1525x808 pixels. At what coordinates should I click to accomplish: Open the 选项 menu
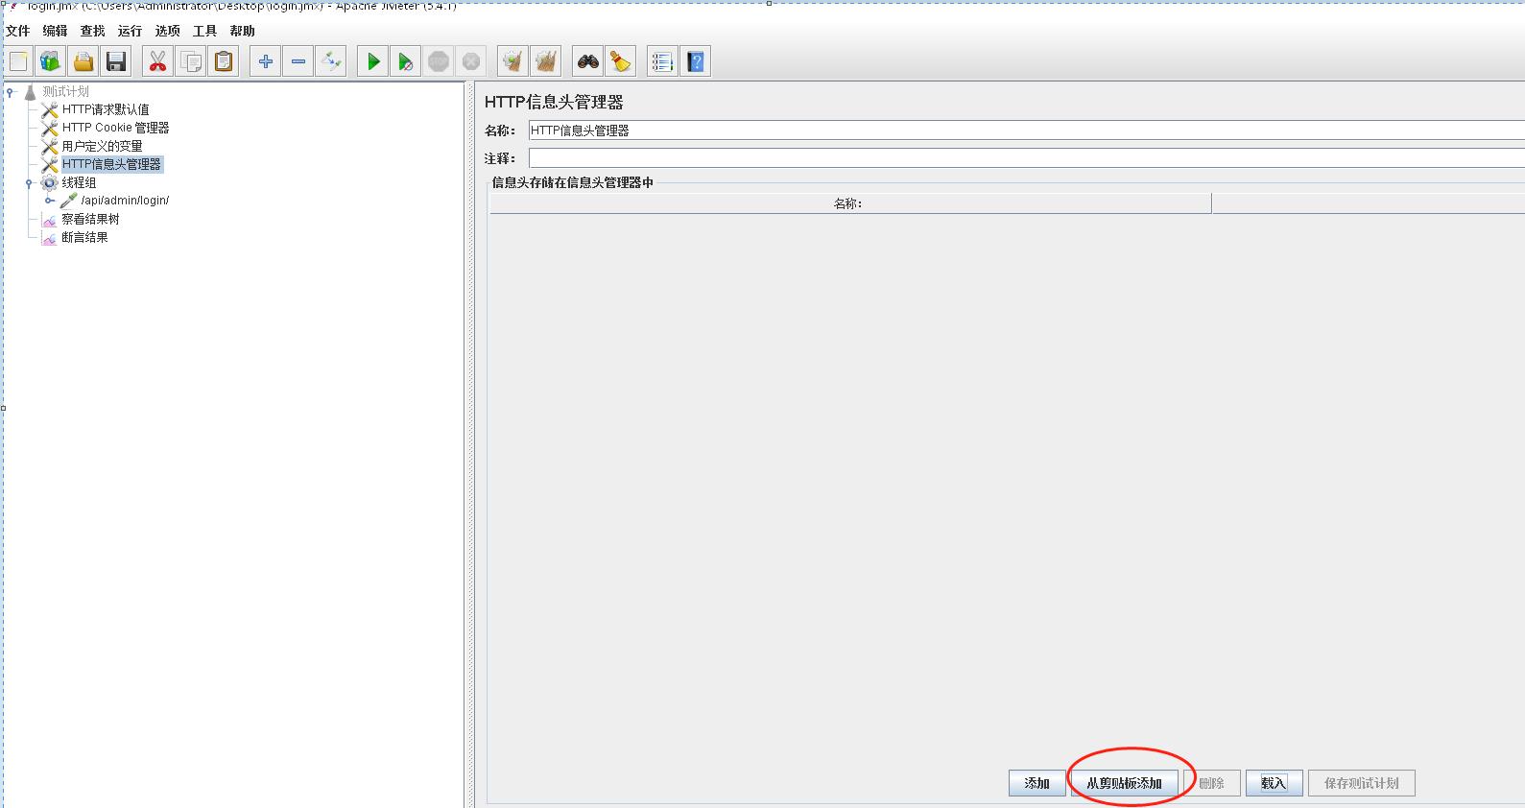click(168, 31)
